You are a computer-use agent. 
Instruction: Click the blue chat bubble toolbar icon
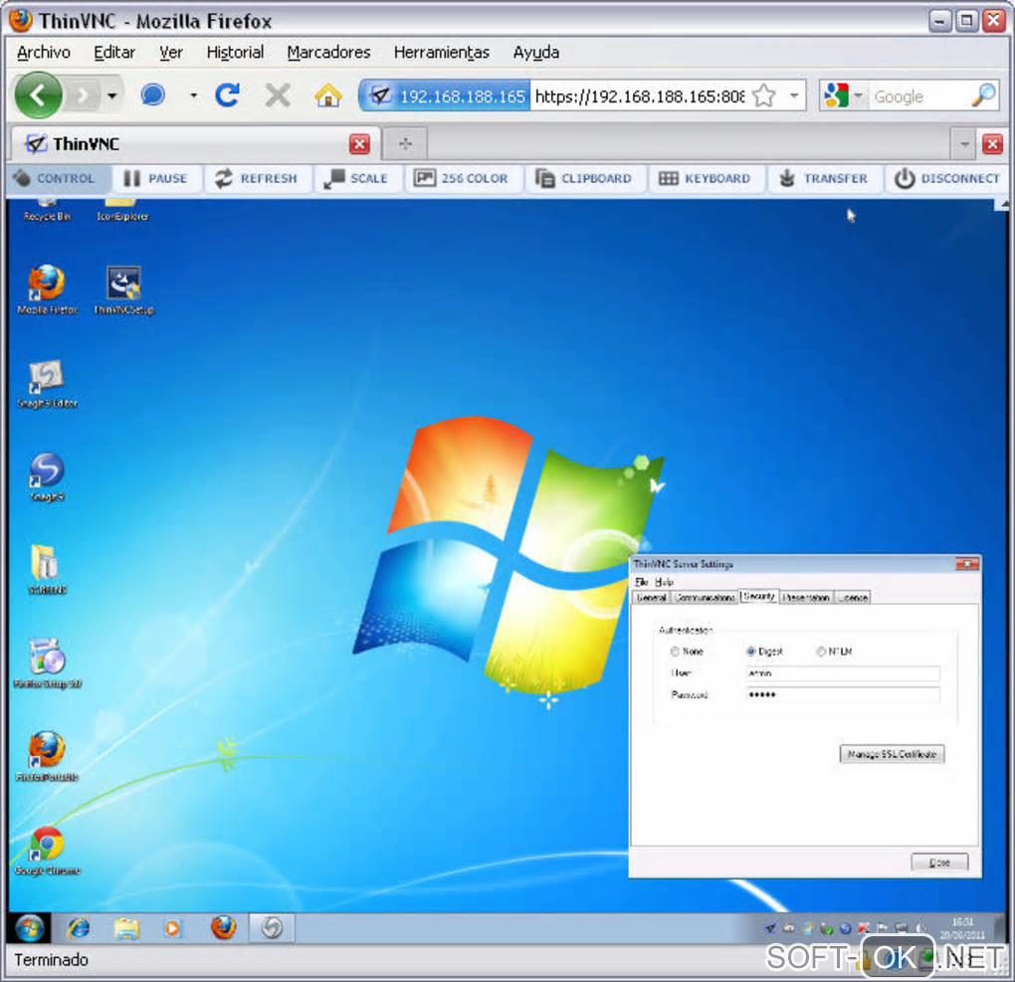(153, 96)
